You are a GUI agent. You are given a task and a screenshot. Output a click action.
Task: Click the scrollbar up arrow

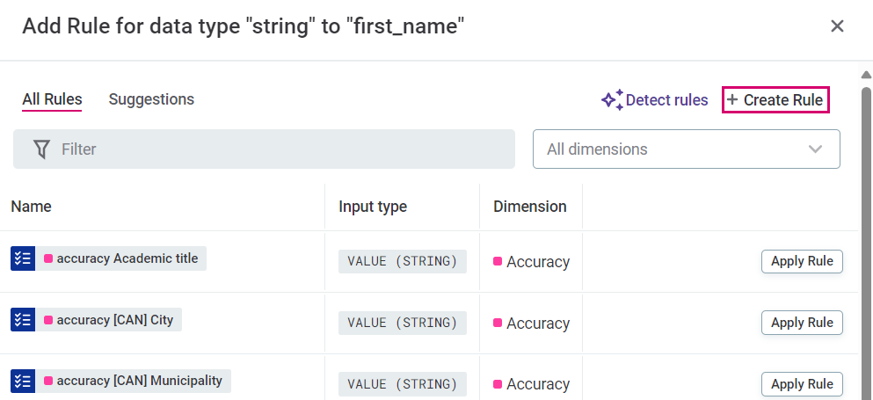tap(865, 76)
